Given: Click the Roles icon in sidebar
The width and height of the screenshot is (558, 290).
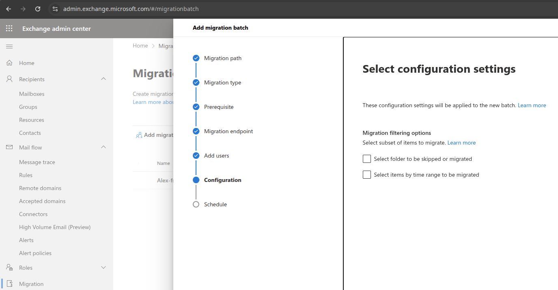Looking at the screenshot, I should (9, 268).
